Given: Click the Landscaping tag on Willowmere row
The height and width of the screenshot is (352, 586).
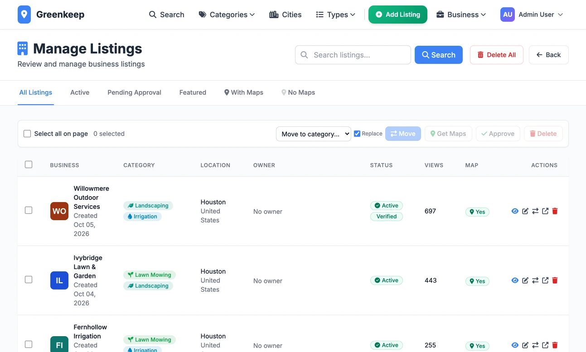Looking at the screenshot, I should coord(148,206).
